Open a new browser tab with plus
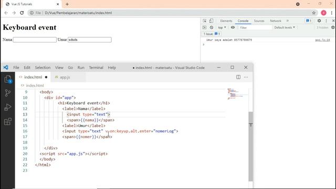This screenshot has height=189, width=336. (67, 4)
